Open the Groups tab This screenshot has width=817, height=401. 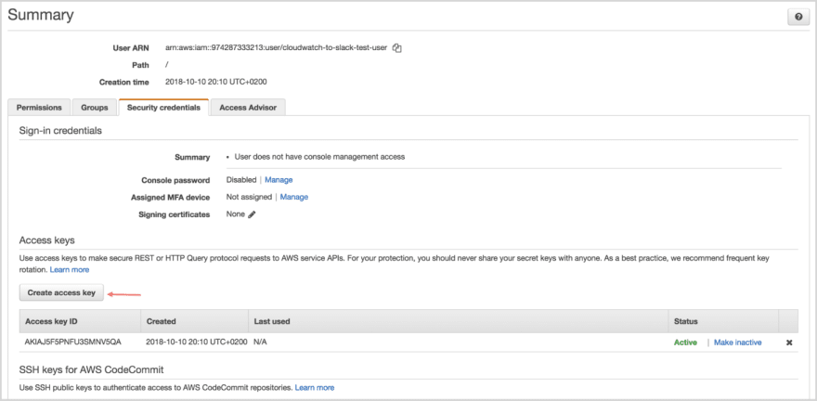pos(94,108)
